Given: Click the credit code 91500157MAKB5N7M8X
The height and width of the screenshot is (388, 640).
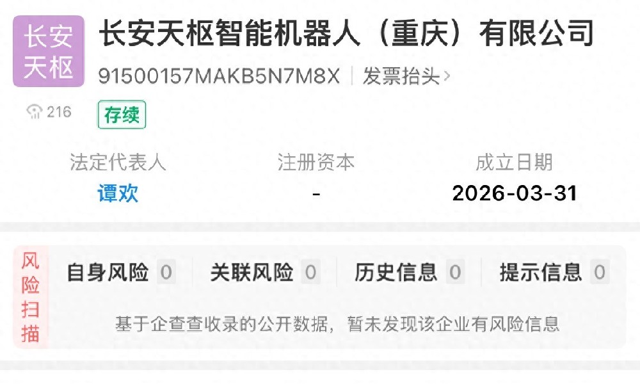Looking at the screenshot, I should point(219,76).
